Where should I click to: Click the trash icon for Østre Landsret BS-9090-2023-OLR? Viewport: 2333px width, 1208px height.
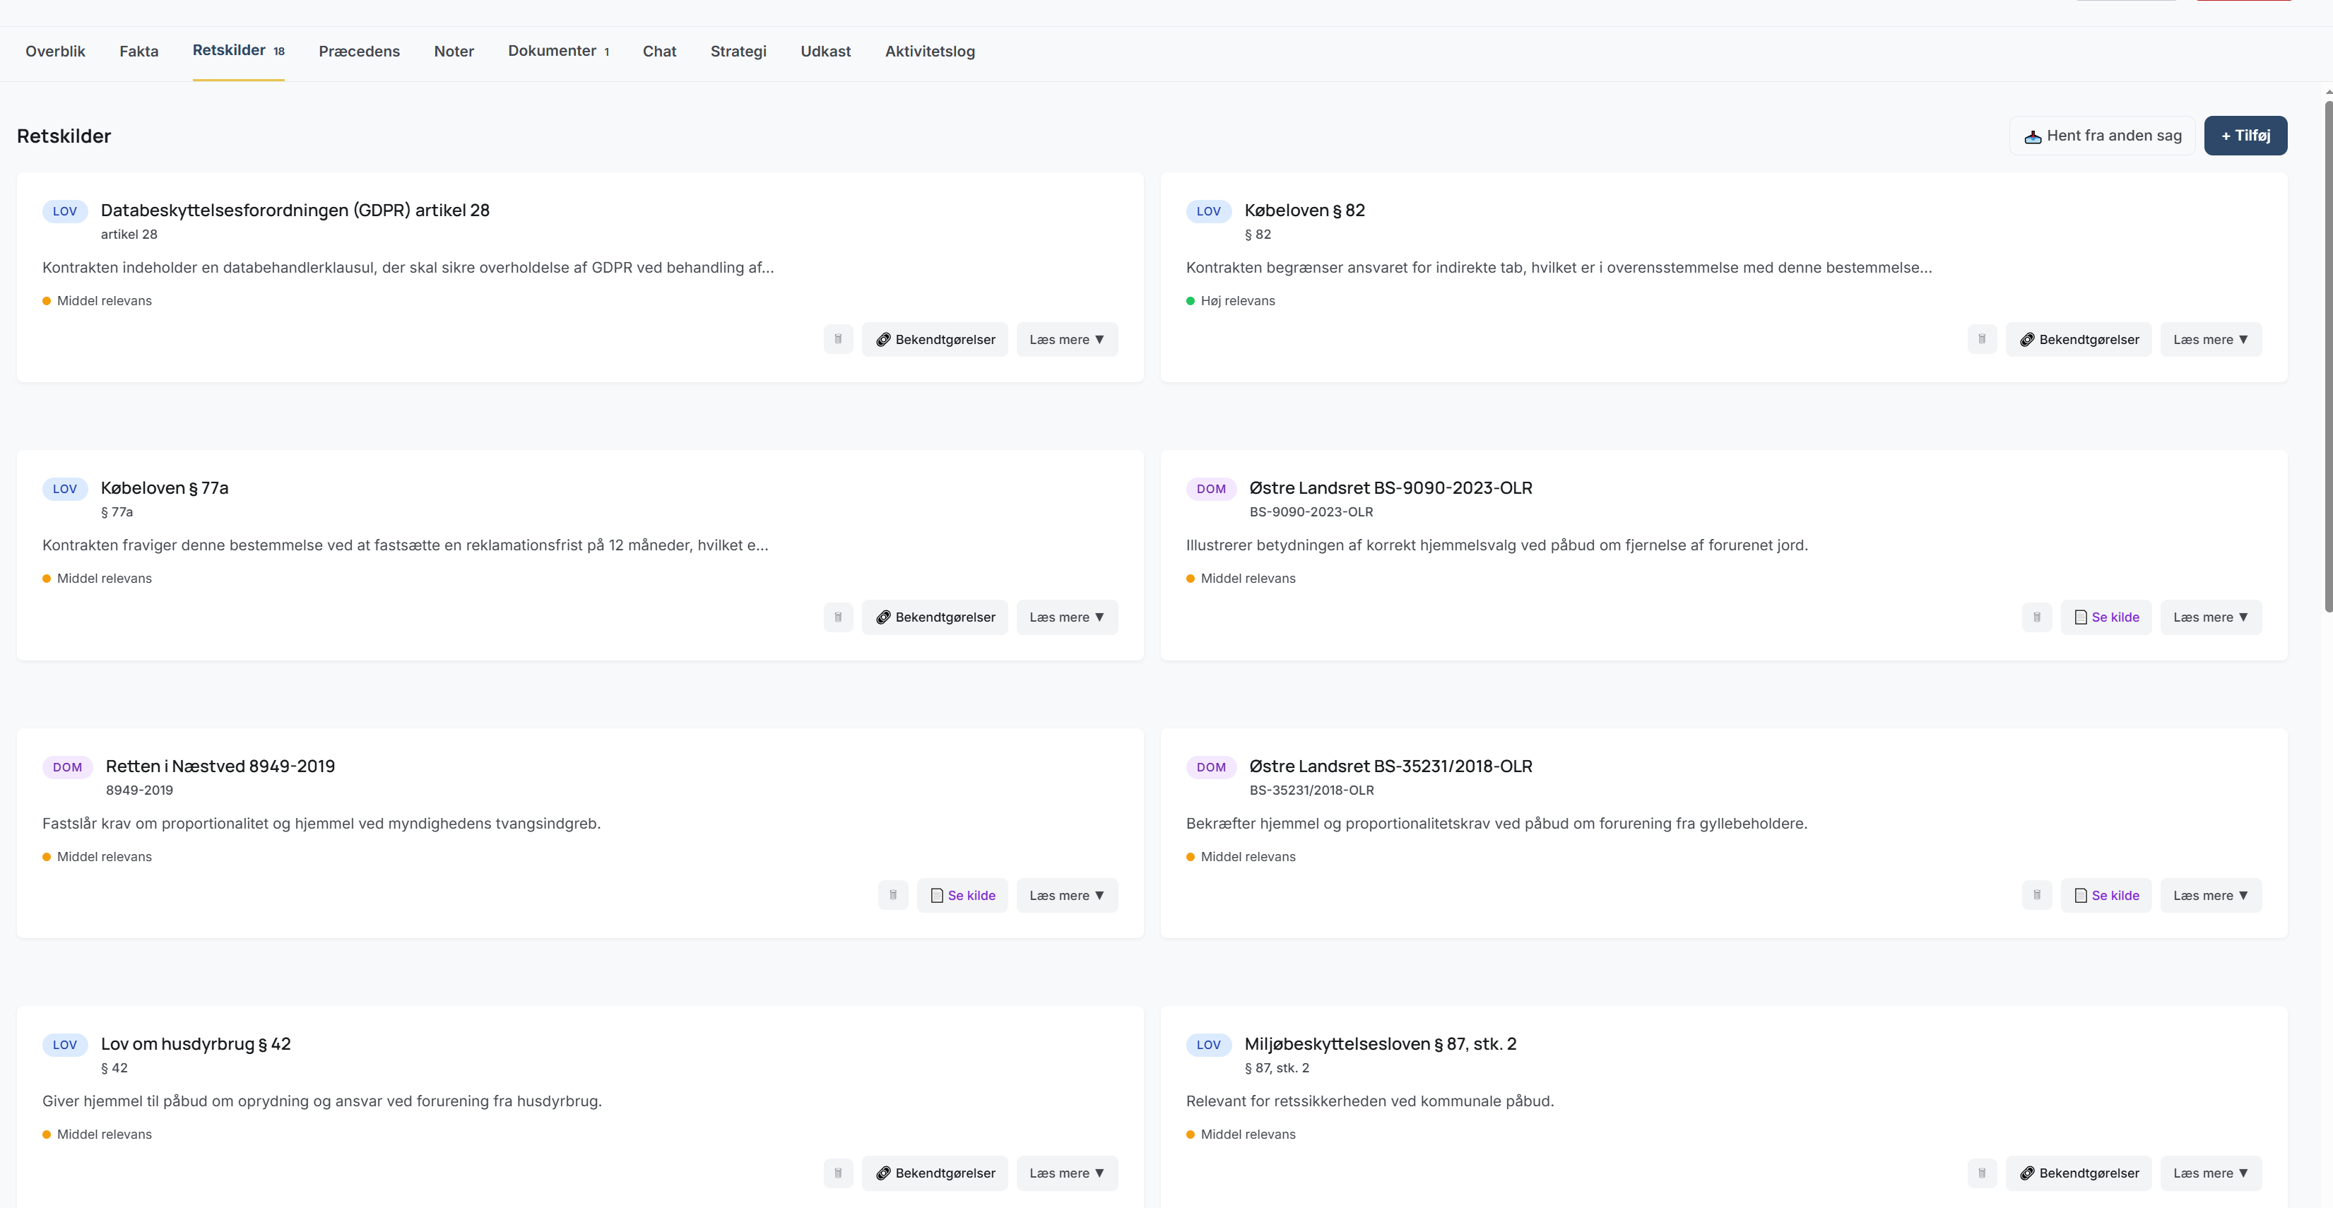point(2037,617)
